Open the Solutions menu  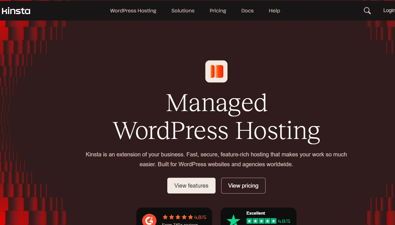(183, 11)
